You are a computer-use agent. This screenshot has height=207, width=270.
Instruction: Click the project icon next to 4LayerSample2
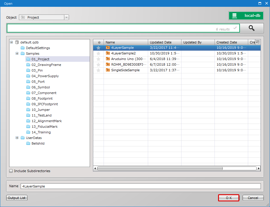click(108, 53)
